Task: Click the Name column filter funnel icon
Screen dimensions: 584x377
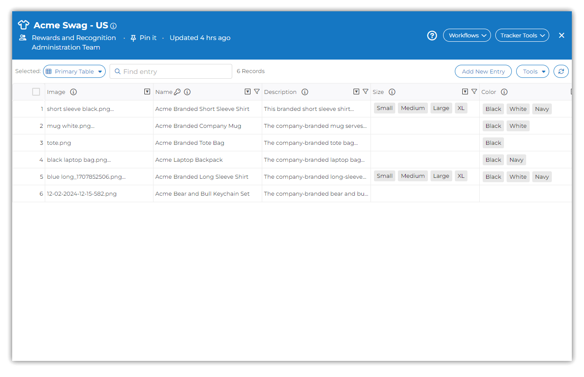Action: point(257,92)
